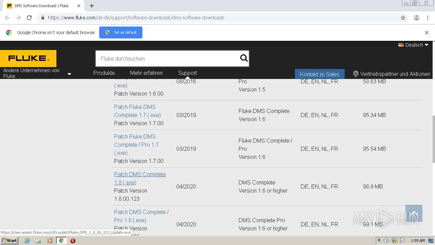The height and width of the screenshot is (245, 435).
Task: Open the volume control in tray
Action: (x=386, y=241)
